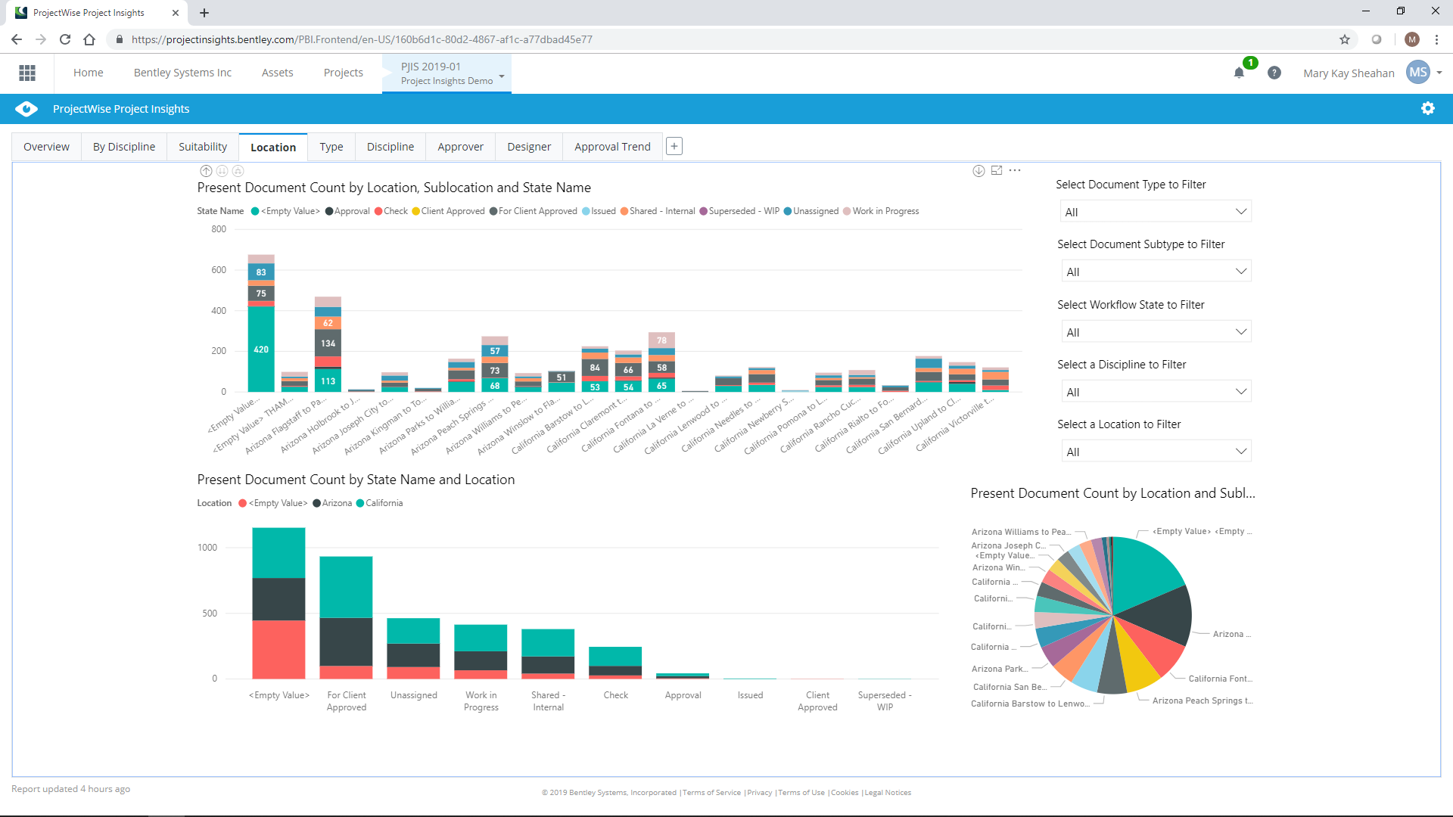Switch to the Approval Trend tab
1453x817 pixels.
[612, 147]
